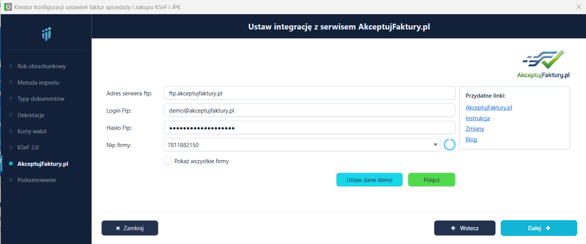Open the Kursy walut step

coord(32,131)
